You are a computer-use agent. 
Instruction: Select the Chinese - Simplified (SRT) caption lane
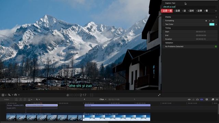pos(15,105)
